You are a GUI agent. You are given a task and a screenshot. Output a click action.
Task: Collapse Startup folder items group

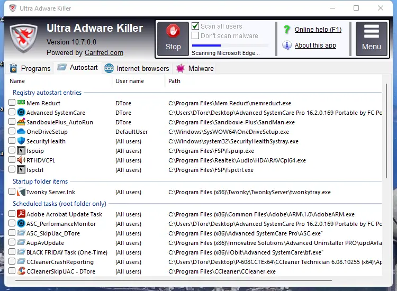pyautogui.click(x=40, y=181)
